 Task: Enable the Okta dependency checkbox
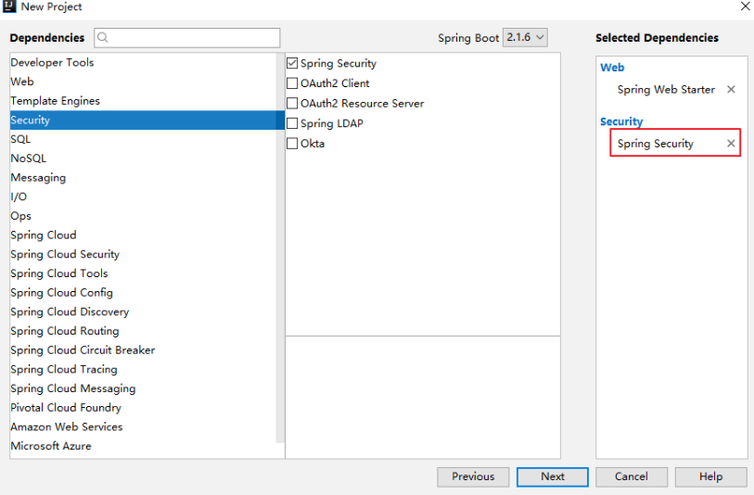pos(292,144)
